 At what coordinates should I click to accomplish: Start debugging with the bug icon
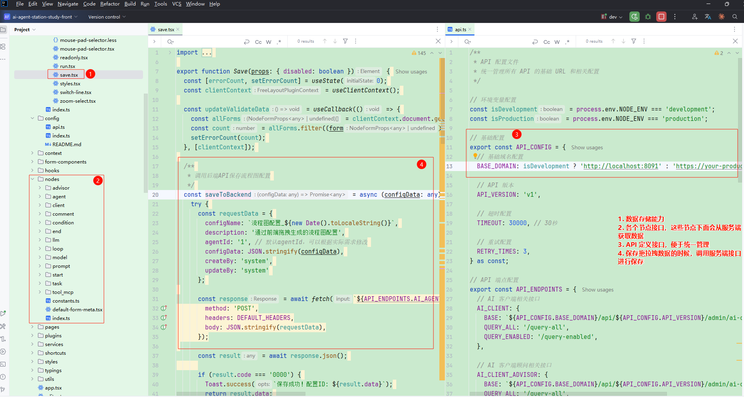click(648, 17)
